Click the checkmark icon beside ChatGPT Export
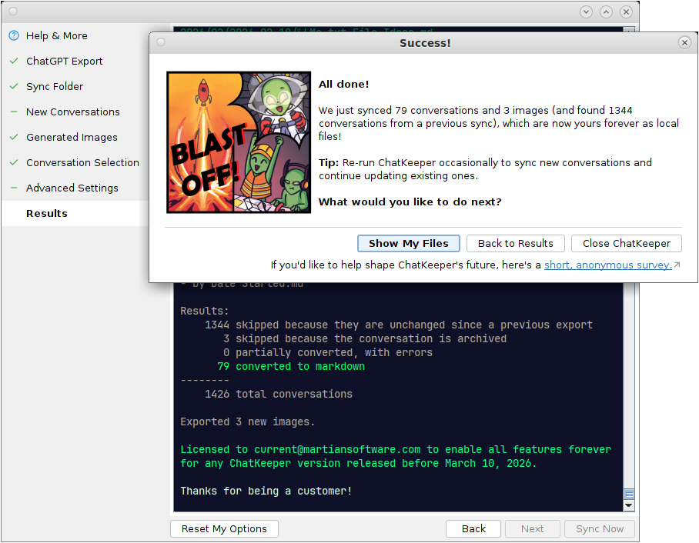This screenshot has width=699, height=543. tap(13, 61)
